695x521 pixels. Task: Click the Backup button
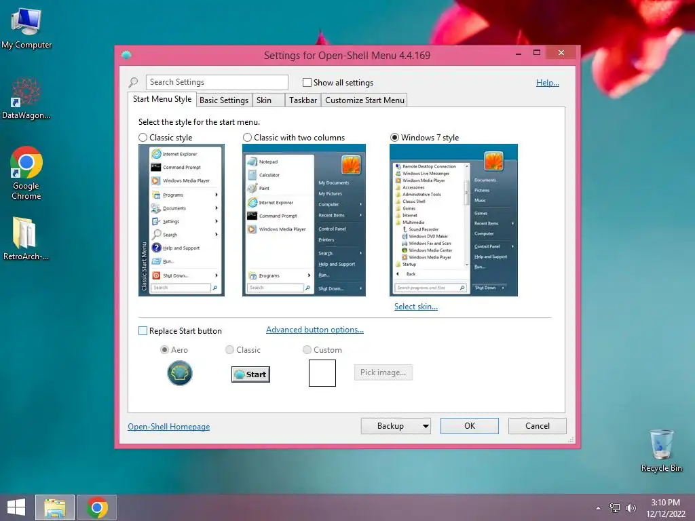390,426
